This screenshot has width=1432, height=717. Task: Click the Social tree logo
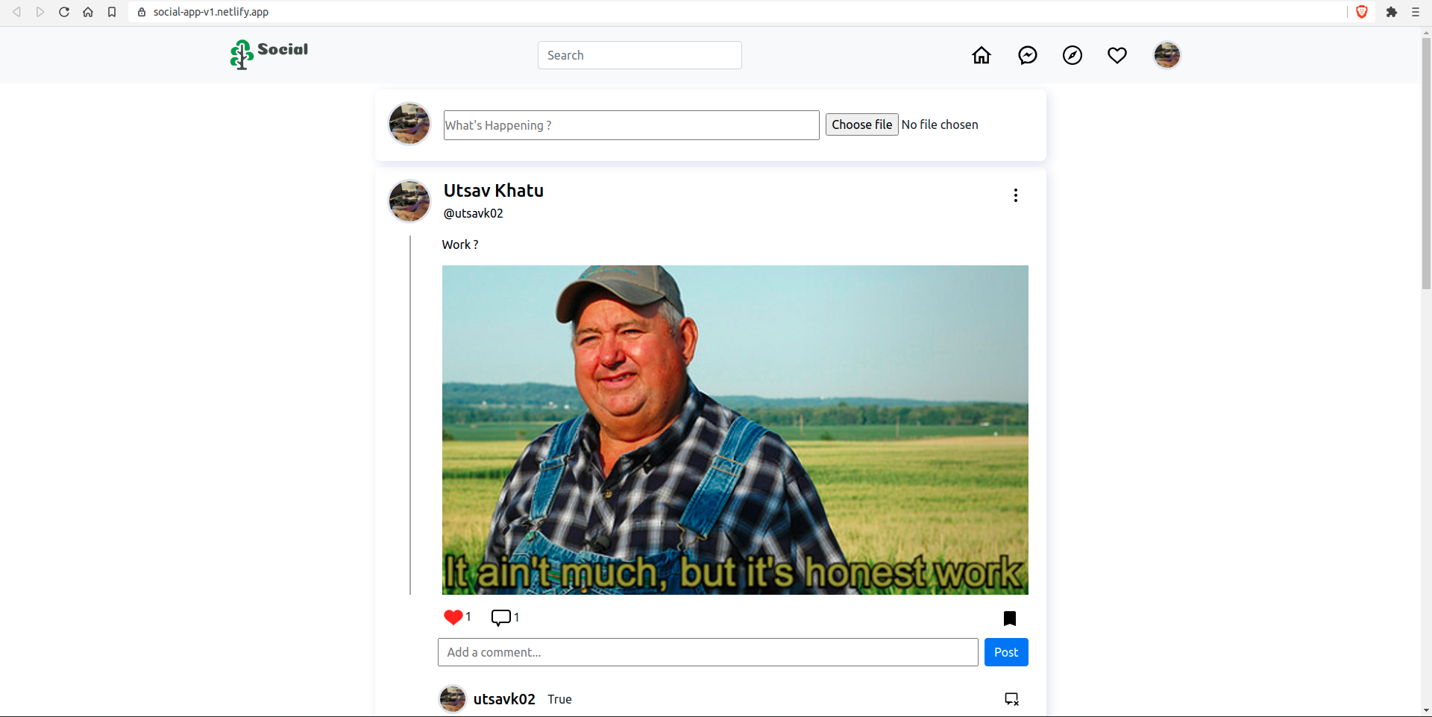pos(269,54)
